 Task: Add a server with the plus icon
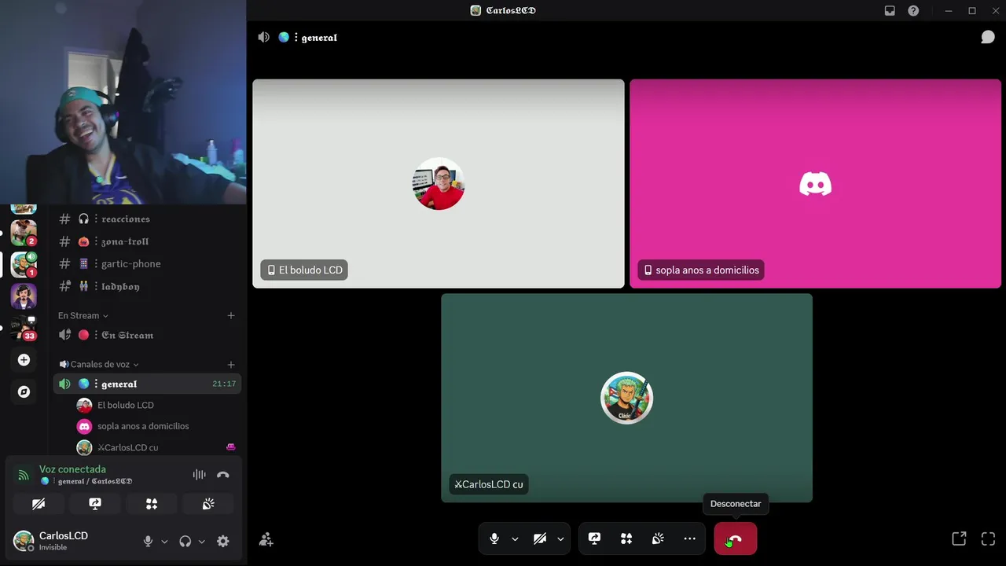point(24,360)
